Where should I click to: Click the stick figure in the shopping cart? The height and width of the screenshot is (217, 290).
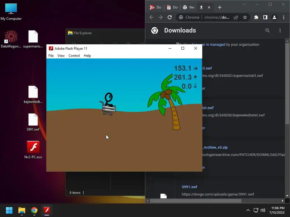(108, 104)
